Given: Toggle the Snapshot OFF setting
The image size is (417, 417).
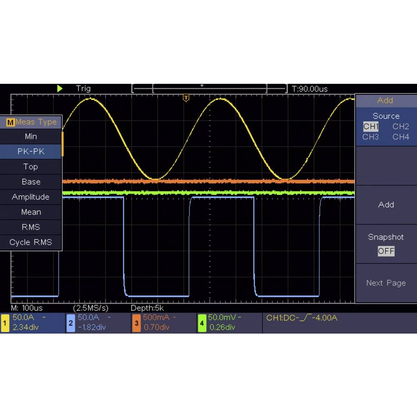Looking at the screenshot, I should (386, 251).
